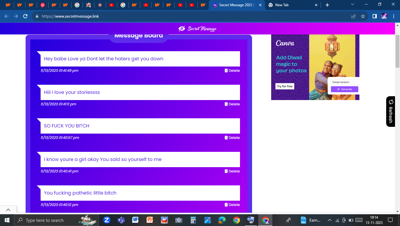Open the battery status icon in tray
Viewport: 400px width, 226px height.
(x=351, y=220)
